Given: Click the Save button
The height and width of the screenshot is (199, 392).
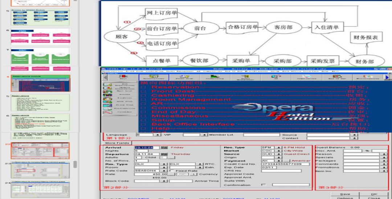Looking at the screenshot, I should [345, 194].
